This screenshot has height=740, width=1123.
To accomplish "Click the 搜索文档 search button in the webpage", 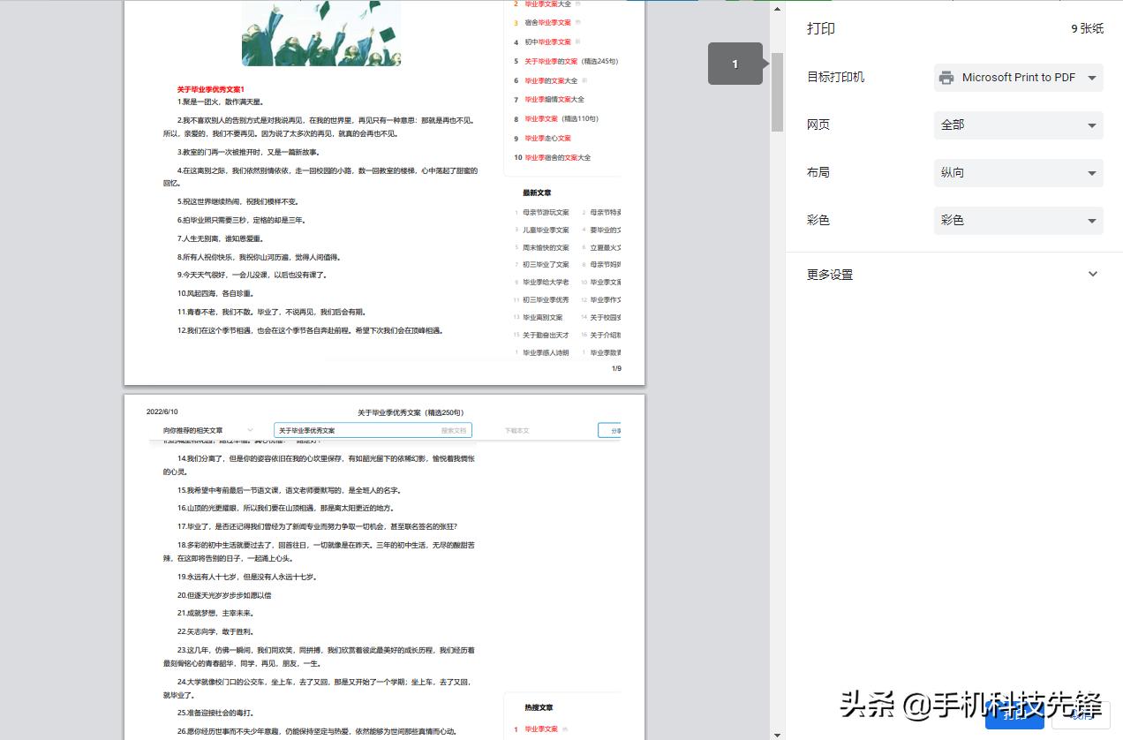I will (x=451, y=430).
